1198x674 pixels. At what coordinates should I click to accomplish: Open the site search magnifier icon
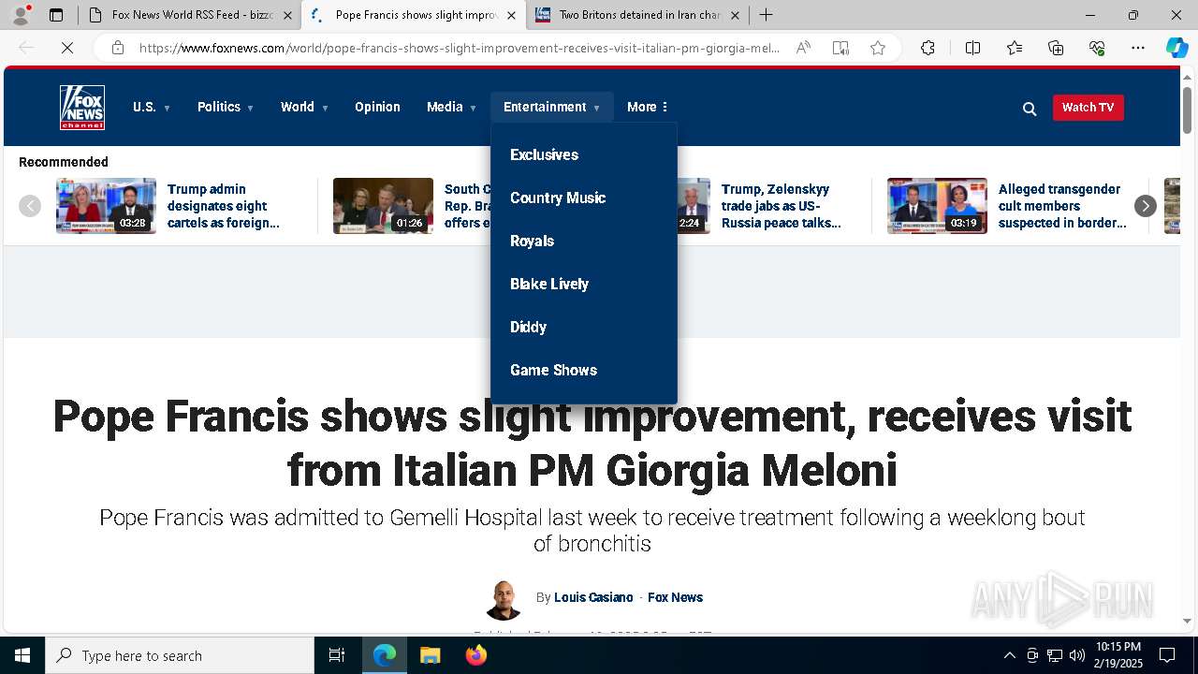[x=1030, y=109]
